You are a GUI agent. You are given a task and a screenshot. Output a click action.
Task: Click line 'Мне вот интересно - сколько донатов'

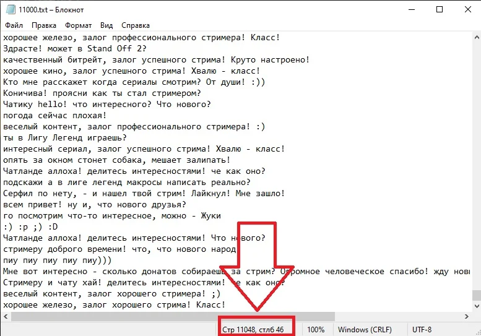click(236, 271)
